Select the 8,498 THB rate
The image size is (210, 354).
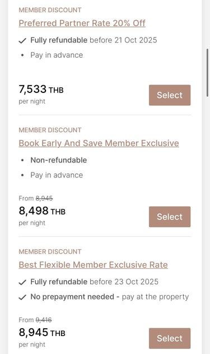[x=170, y=217]
